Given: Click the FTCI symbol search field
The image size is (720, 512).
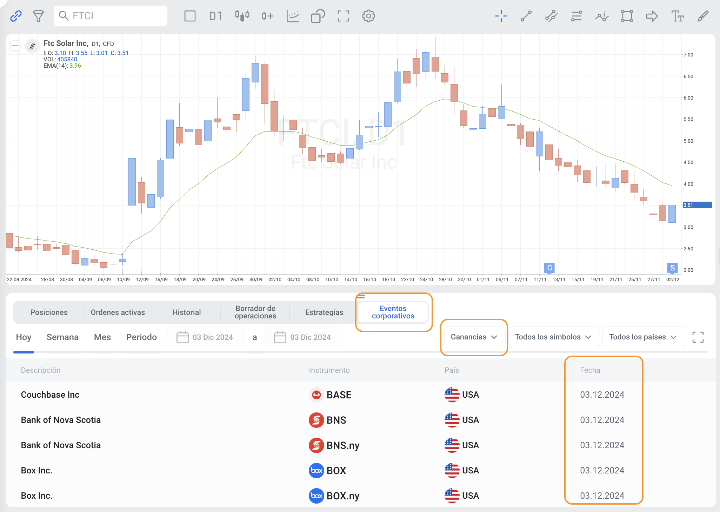Looking at the screenshot, I should point(111,16).
